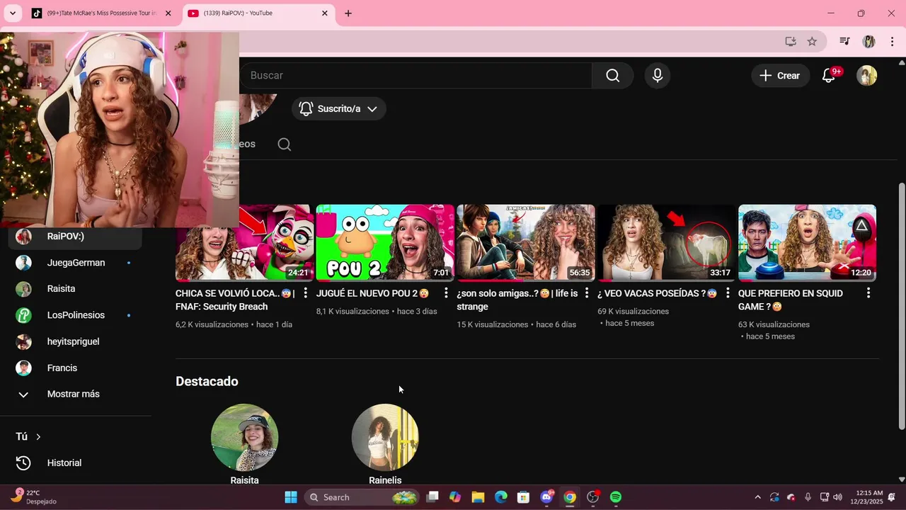The width and height of the screenshot is (906, 510).
Task: Click the 'CHICA SE VOLVIÓ LOCA' video title
Action: [x=235, y=300]
